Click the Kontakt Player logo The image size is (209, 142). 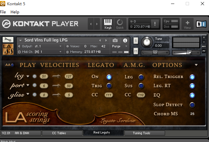[40, 24]
